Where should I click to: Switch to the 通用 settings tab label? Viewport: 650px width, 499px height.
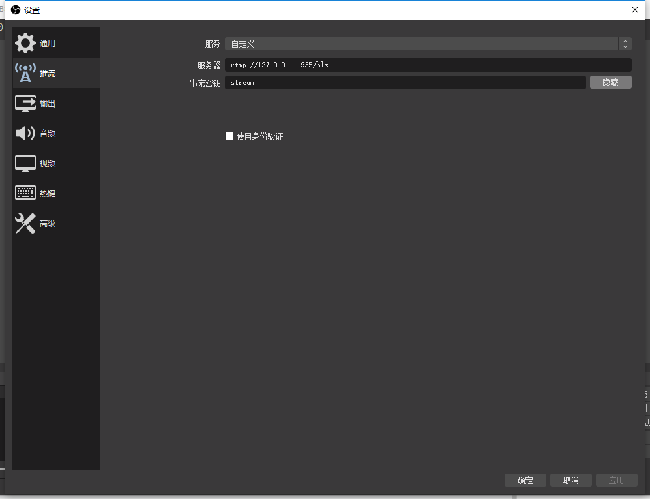click(x=47, y=44)
